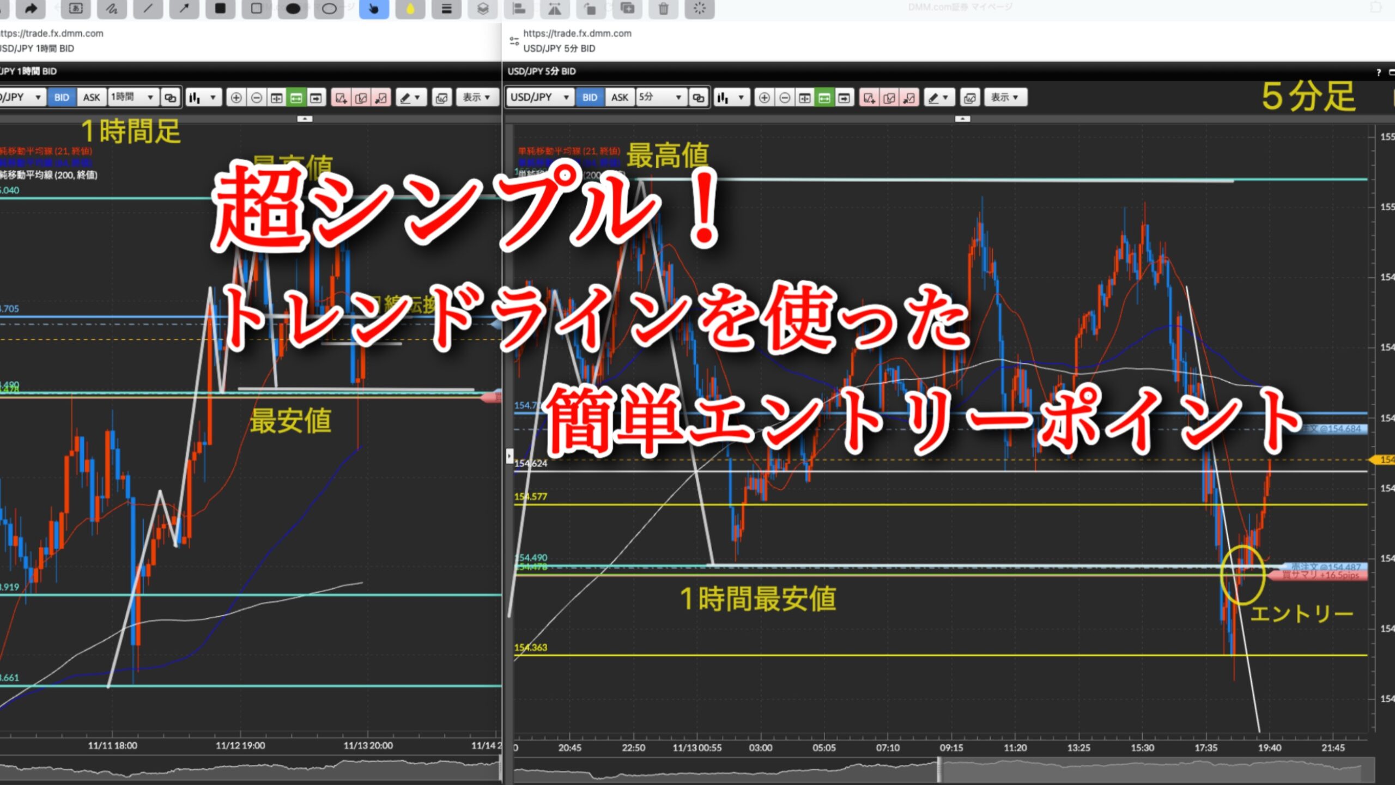Choose the filled ellipse shape tool

pos(293,8)
